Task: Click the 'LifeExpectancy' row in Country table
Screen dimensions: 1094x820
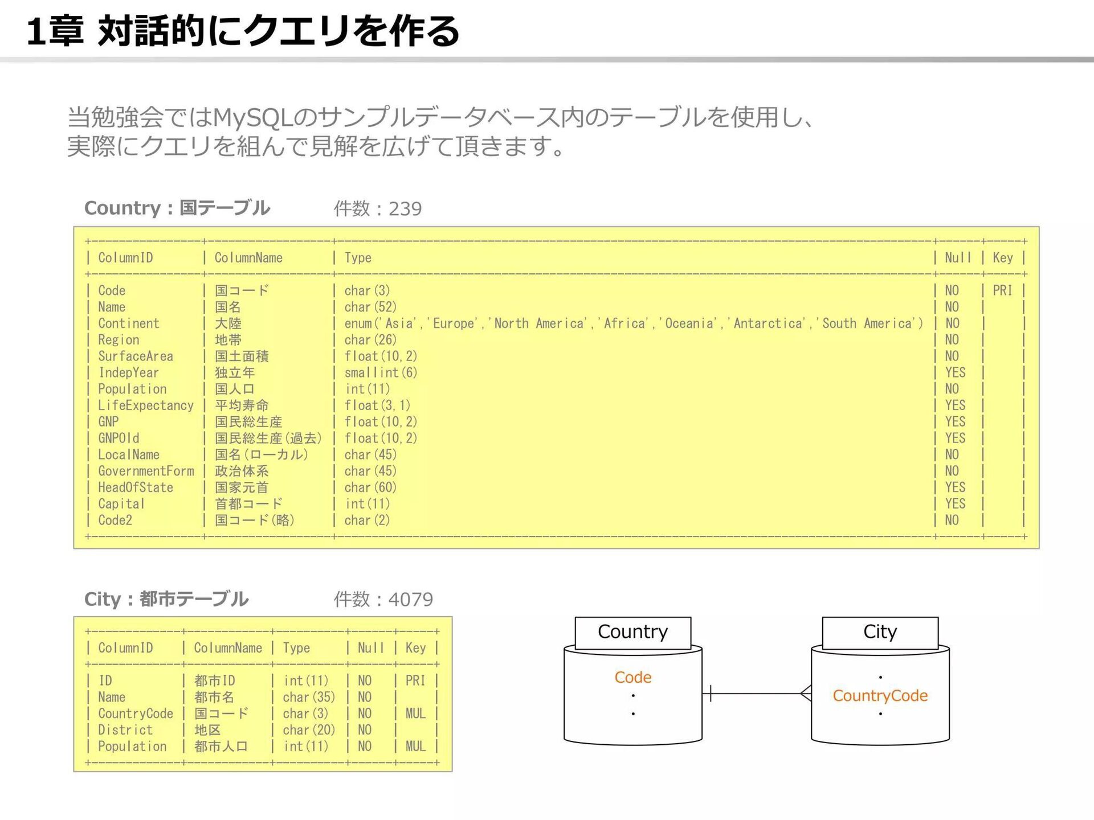Action: [145, 405]
